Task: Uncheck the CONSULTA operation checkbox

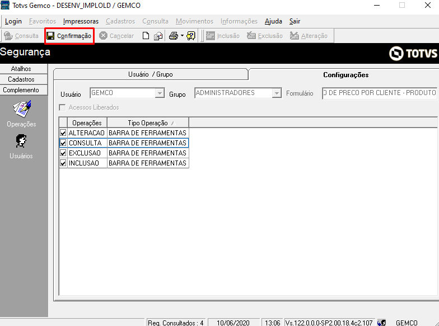Action: (63, 143)
